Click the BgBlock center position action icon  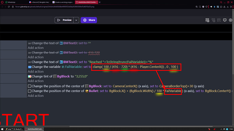click(30, 86)
